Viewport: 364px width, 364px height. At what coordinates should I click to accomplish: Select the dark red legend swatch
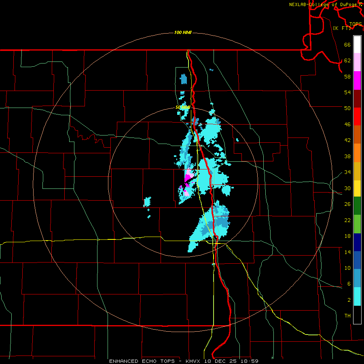(357, 99)
